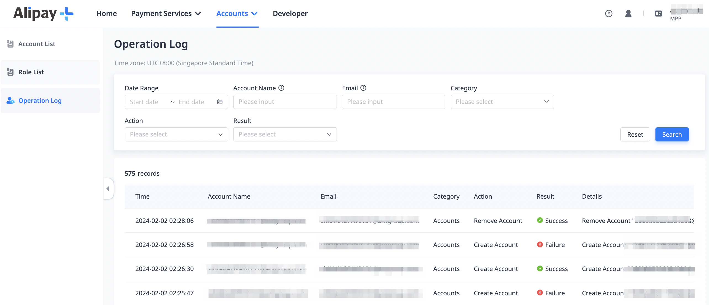The image size is (709, 305).
Task: Open the Developer menu
Action: coord(290,14)
